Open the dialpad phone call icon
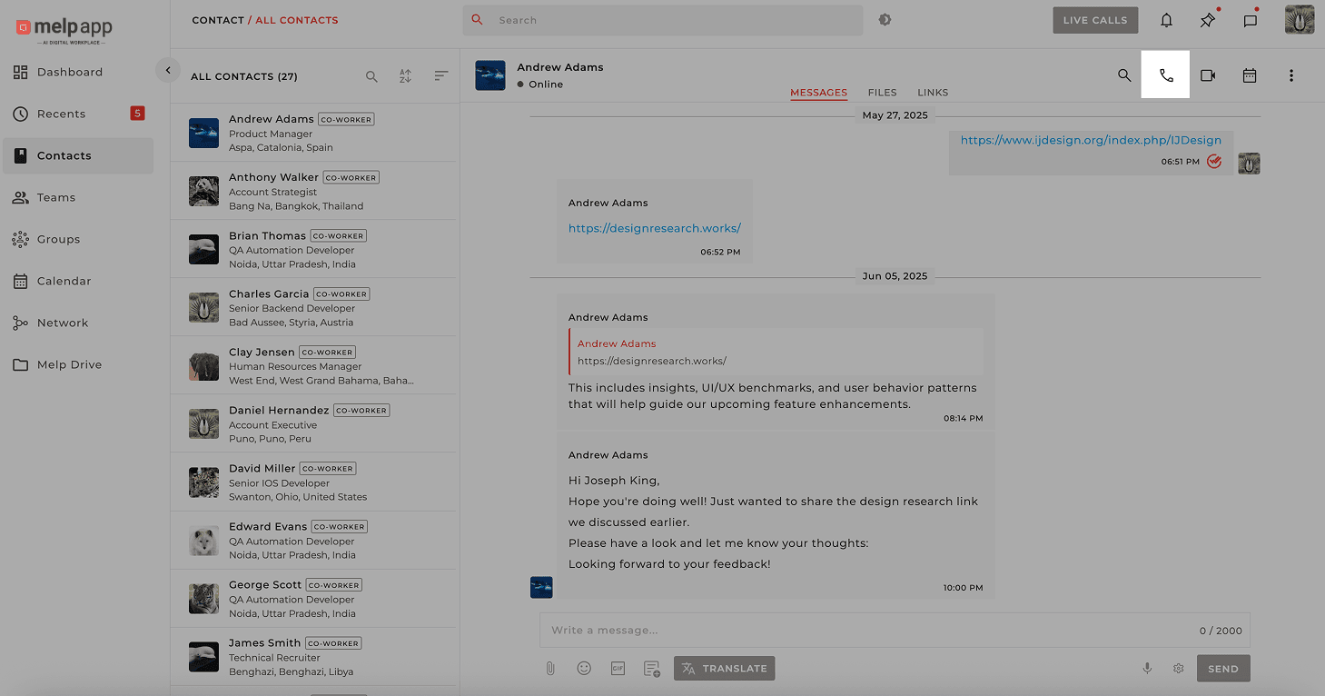 1165,75
